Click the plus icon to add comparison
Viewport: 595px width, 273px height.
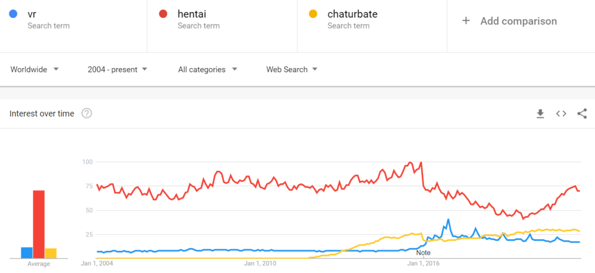466,21
